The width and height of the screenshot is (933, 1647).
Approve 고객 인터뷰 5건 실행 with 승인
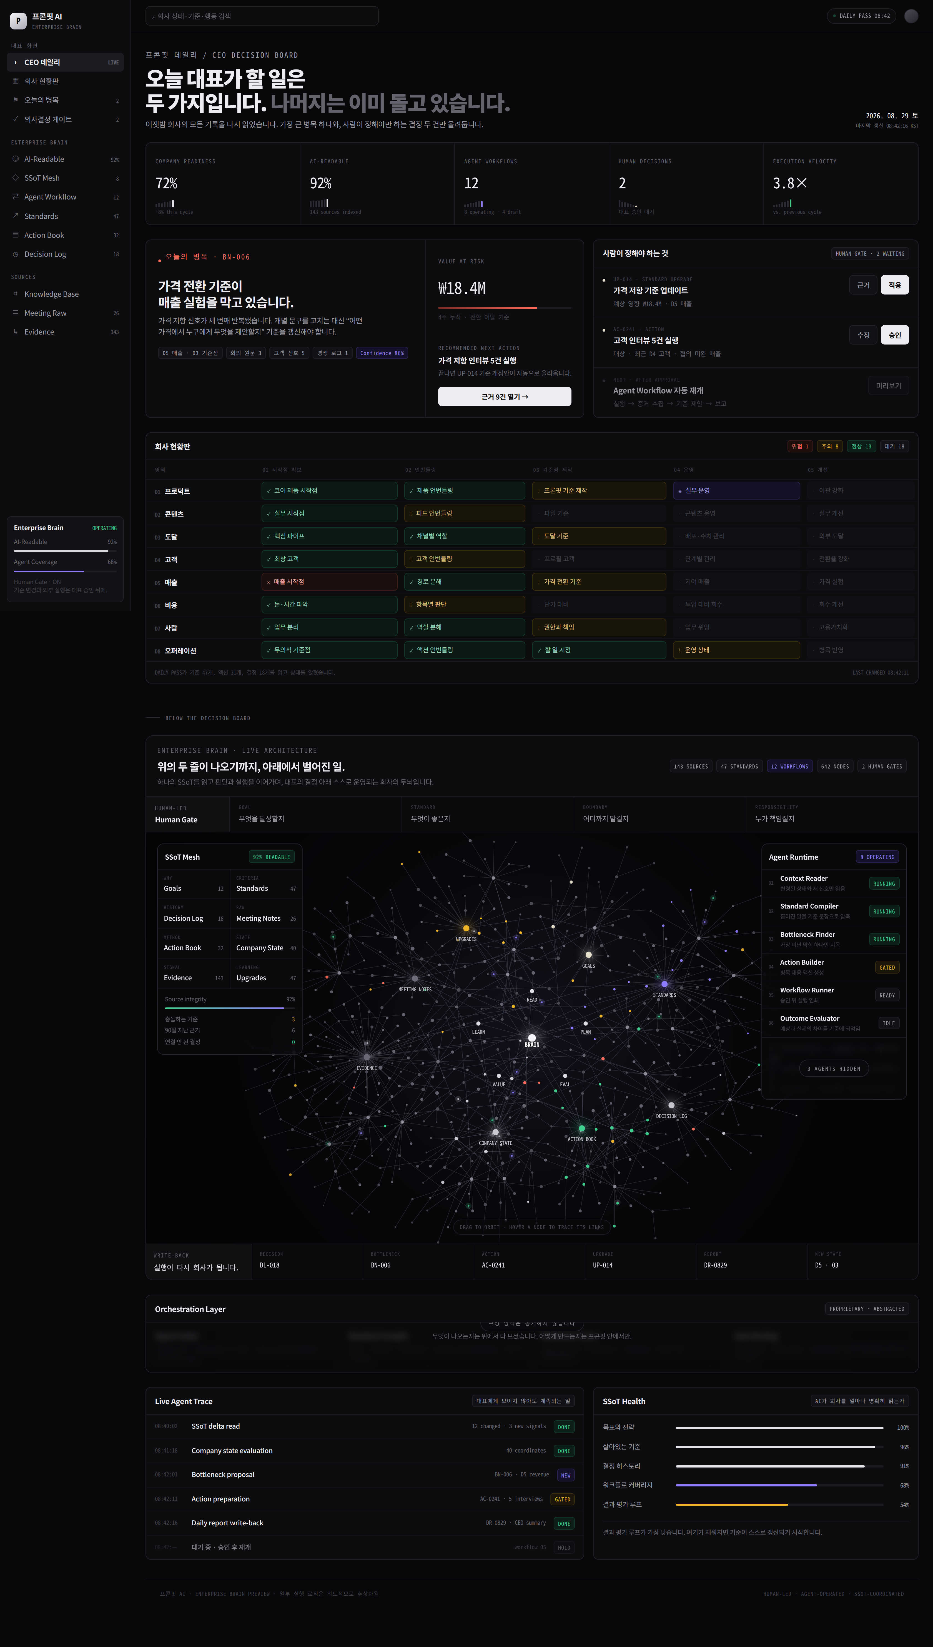coord(895,335)
